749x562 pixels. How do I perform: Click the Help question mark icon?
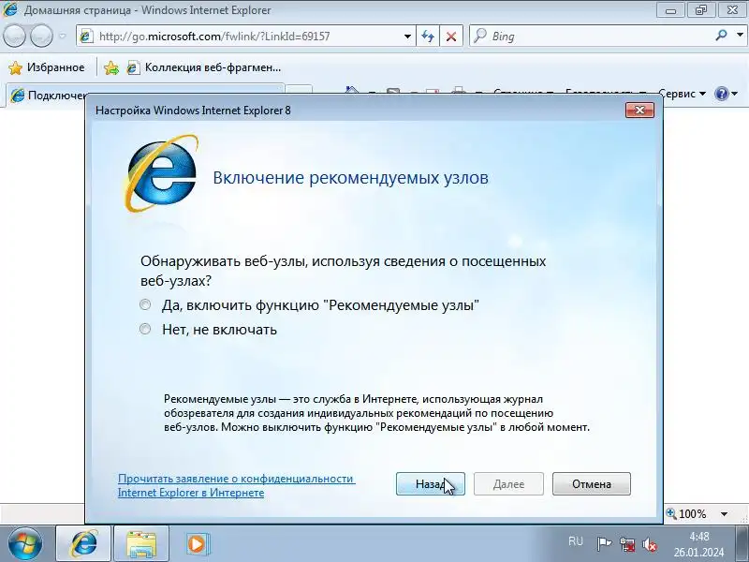tap(721, 94)
